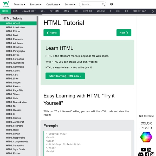Image resolution: width=156 pixels, height=156 pixels.
Task: Click the 'Learn HTML' heading text
Action: click(x=59, y=48)
